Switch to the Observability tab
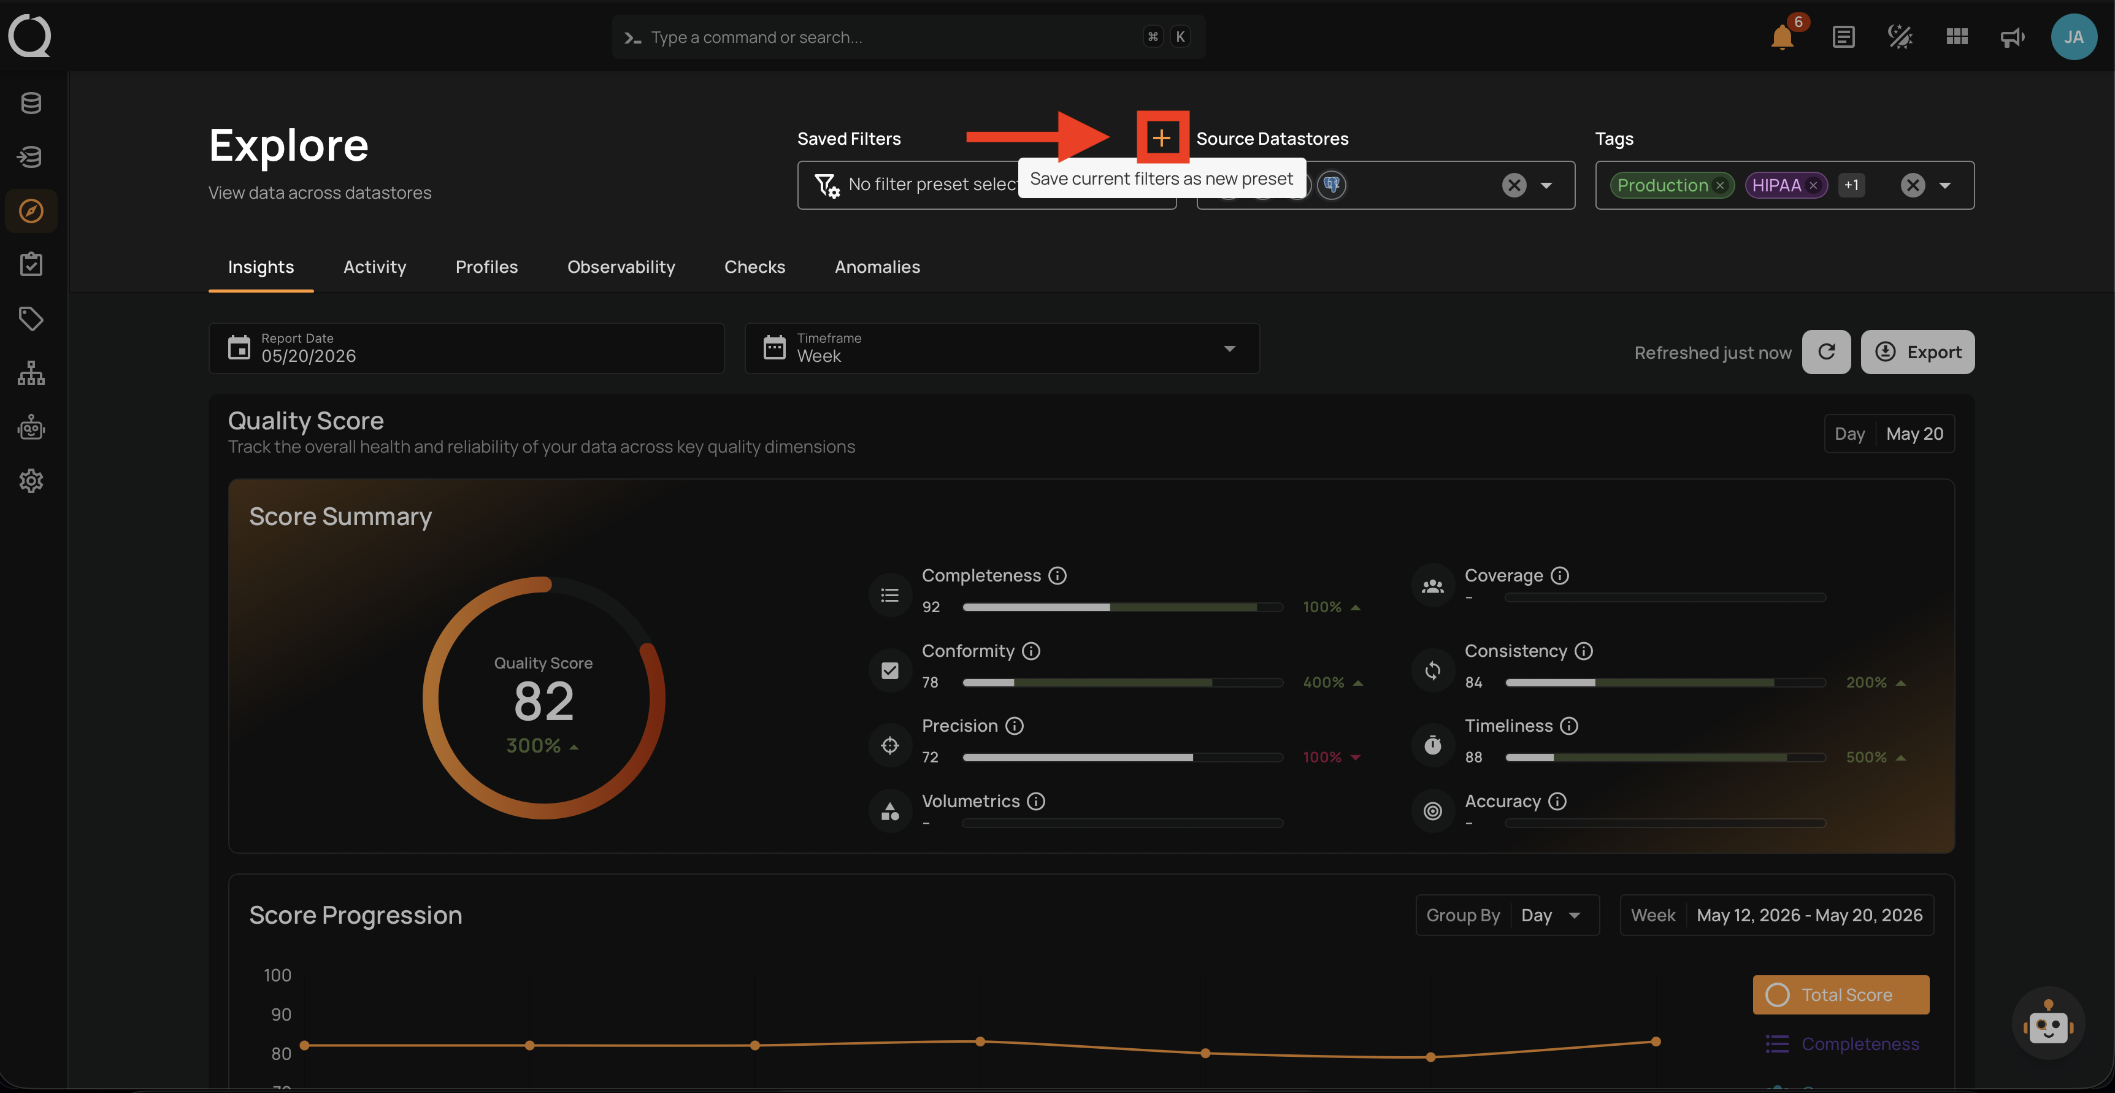The image size is (2115, 1093). tap(621, 267)
